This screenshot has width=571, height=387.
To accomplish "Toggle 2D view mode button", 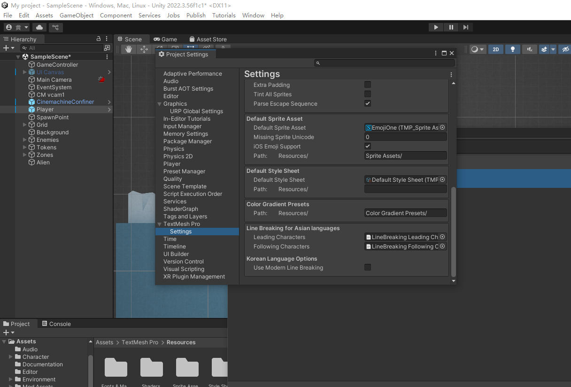I will [x=495, y=49].
